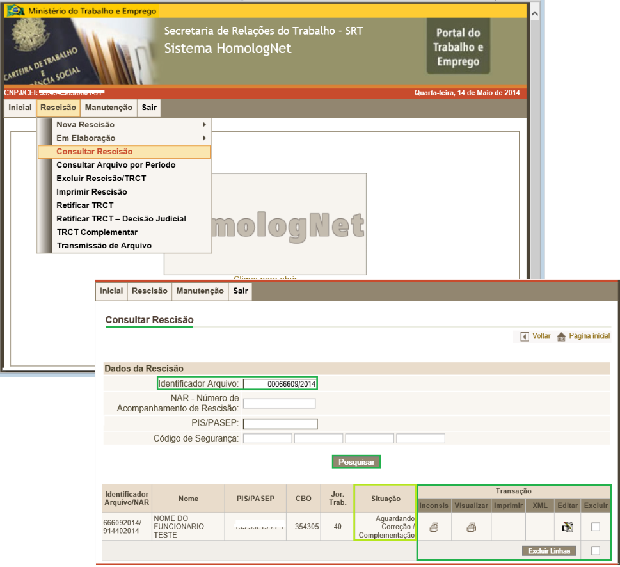This screenshot has width=620, height=567.
Task: Click the PIS/PASEP column header
Action: coord(255,499)
